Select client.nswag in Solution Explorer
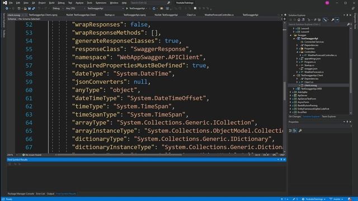 tap(310, 85)
